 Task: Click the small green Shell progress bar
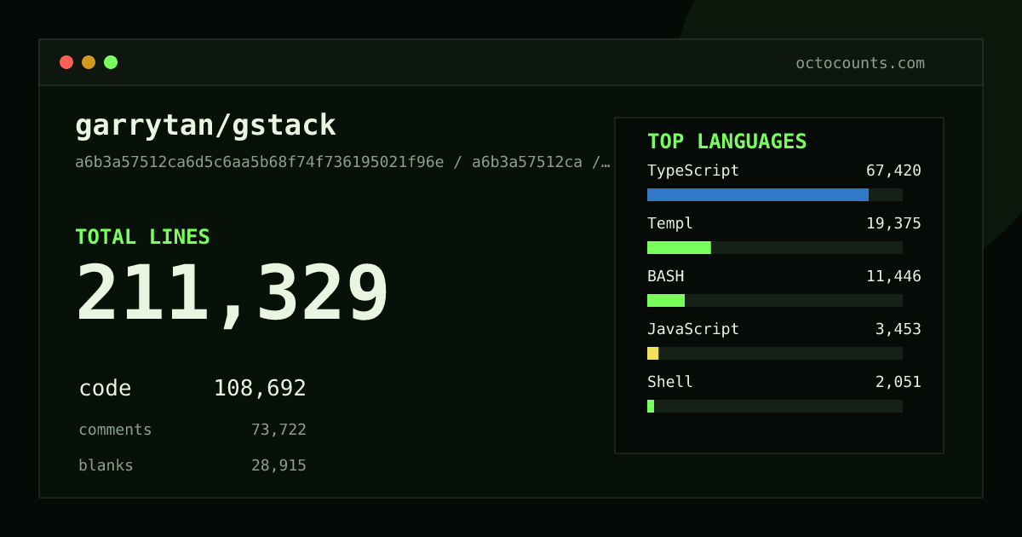coord(651,406)
